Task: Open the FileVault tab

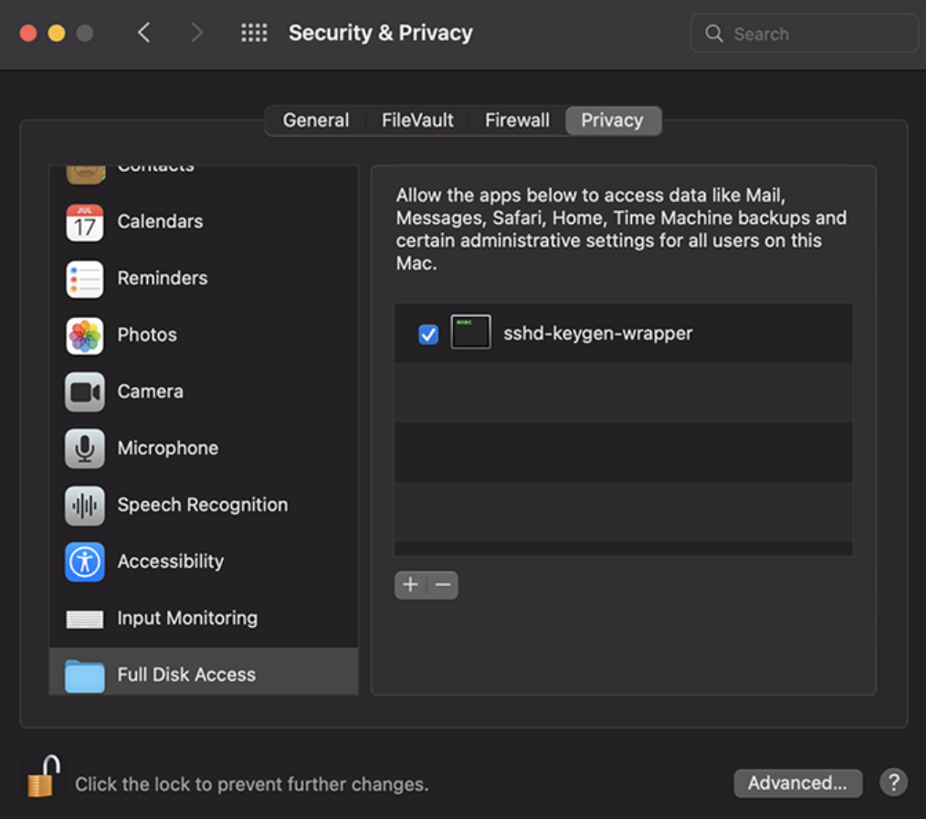Action: pyautogui.click(x=416, y=120)
